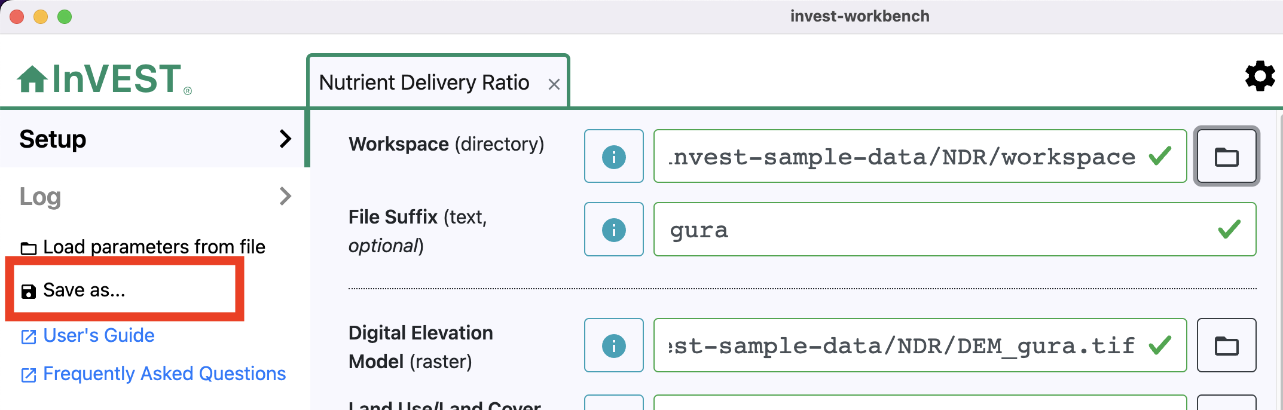Viewport: 1283px width, 410px height.
Task: Show info for the Workspace field
Action: (613, 157)
